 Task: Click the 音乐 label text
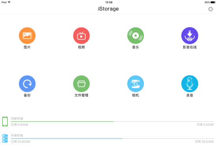click(x=136, y=47)
